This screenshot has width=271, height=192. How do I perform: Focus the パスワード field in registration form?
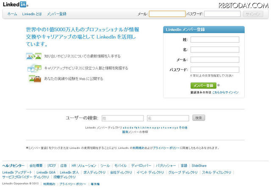215,70
